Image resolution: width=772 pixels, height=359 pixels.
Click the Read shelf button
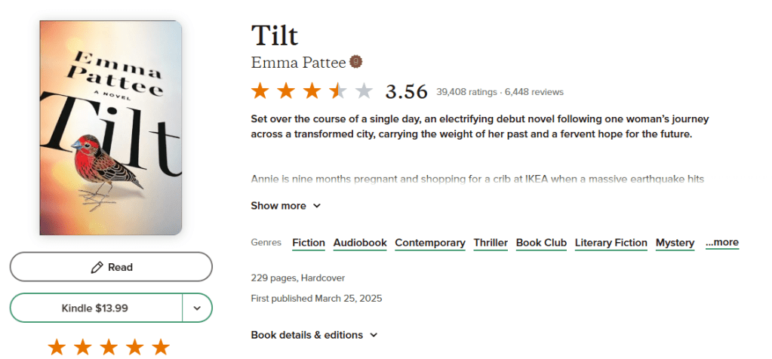coord(111,267)
